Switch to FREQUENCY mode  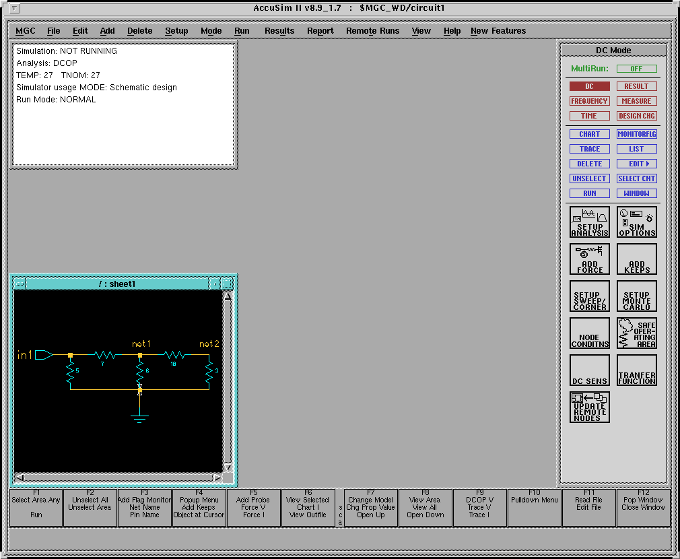(x=589, y=101)
